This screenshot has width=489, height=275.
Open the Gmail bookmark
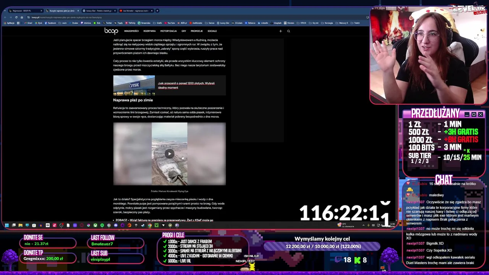click(x=28, y=23)
